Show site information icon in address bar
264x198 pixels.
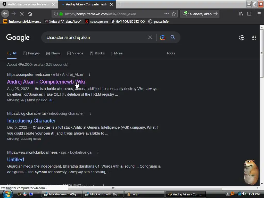[56, 14]
